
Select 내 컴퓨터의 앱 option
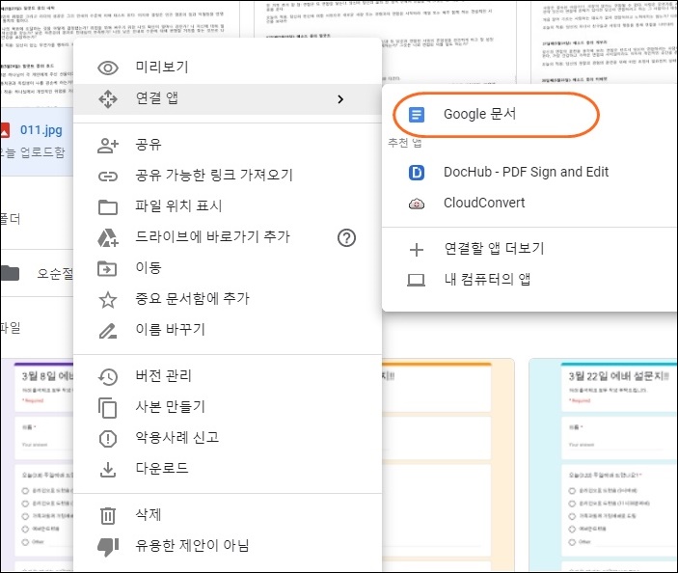[529, 280]
